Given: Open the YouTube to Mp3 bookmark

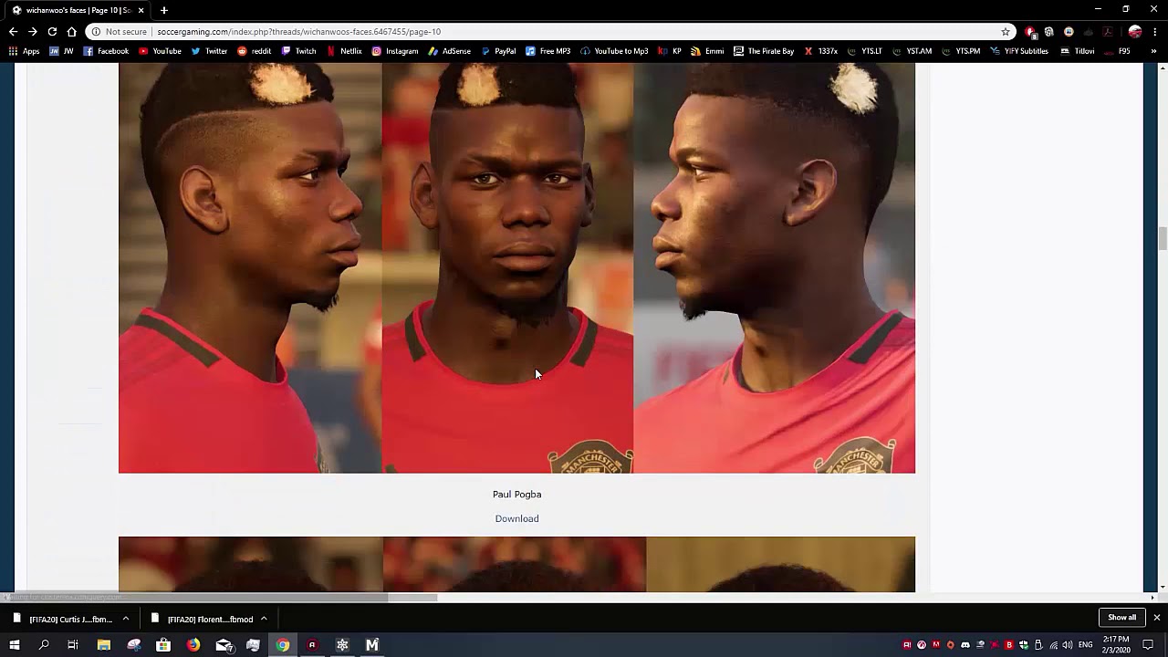Looking at the screenshot, I should pos(614,51).
